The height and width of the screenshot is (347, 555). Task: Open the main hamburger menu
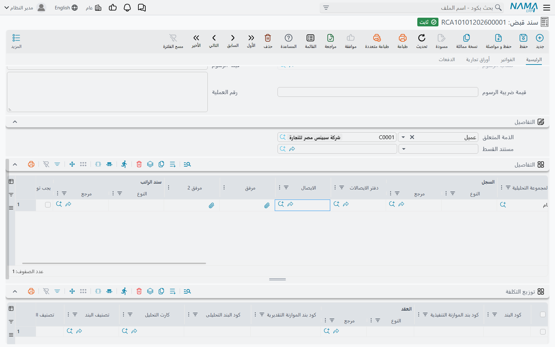547,8
